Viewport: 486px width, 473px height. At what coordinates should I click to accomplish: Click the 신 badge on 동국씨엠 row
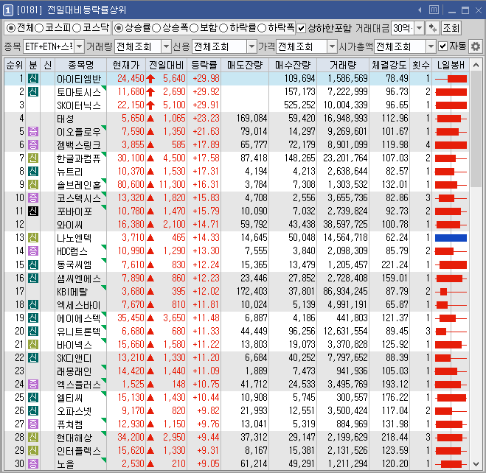tap(33, 264)
